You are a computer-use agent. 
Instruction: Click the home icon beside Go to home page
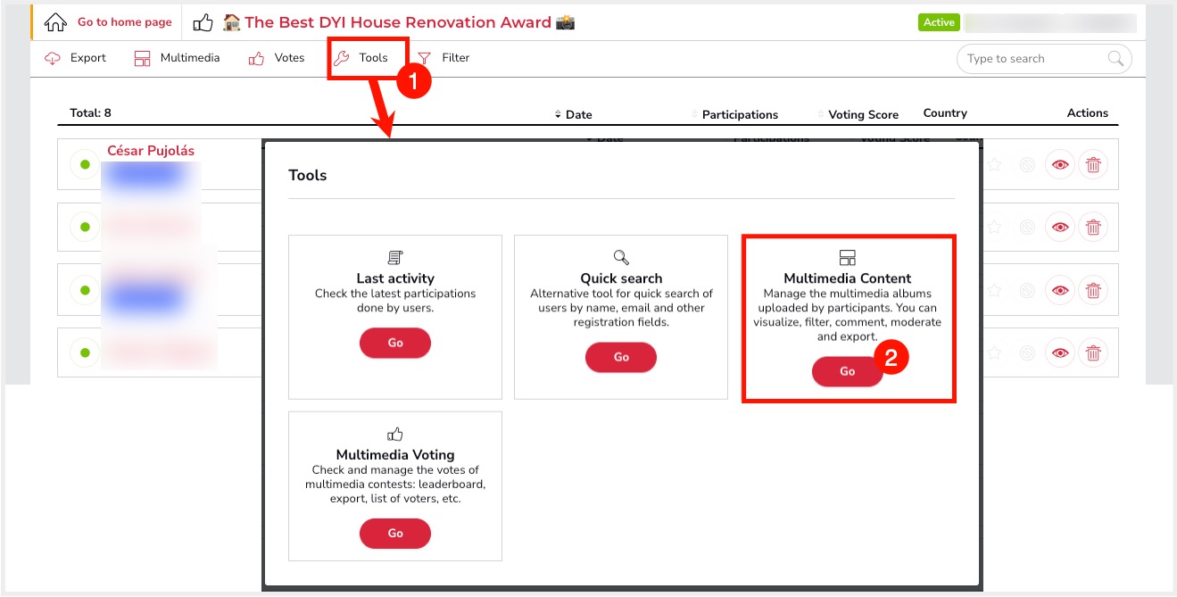[x=55, y=22]
